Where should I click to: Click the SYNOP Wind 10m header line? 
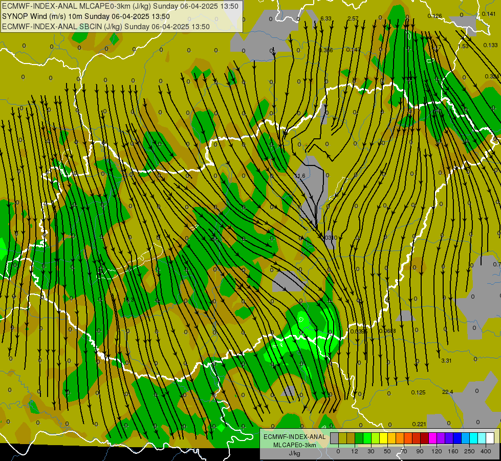coord(86,16)
